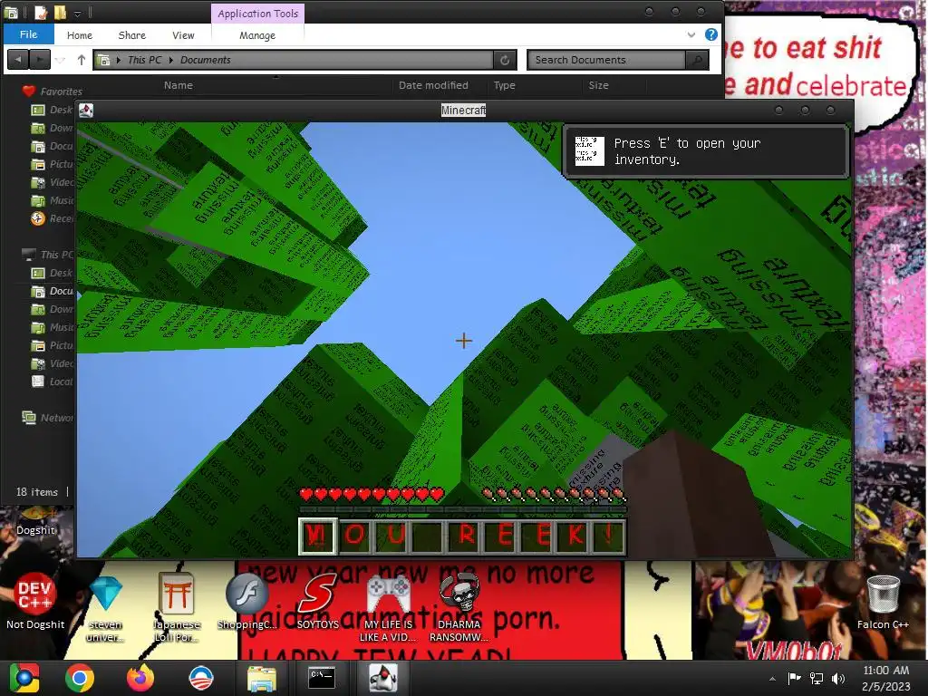Image resolution: width=928 pixels, height=696 pixels.
Task: Select the Manage ribbon tab
Action: [x=256, y=35]
